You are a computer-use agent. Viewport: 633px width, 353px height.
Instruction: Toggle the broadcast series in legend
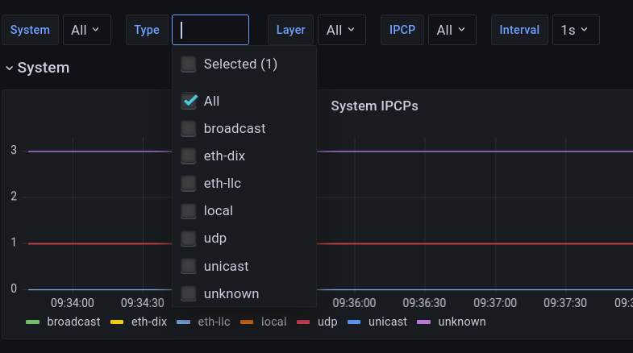(x=73, y=322)
